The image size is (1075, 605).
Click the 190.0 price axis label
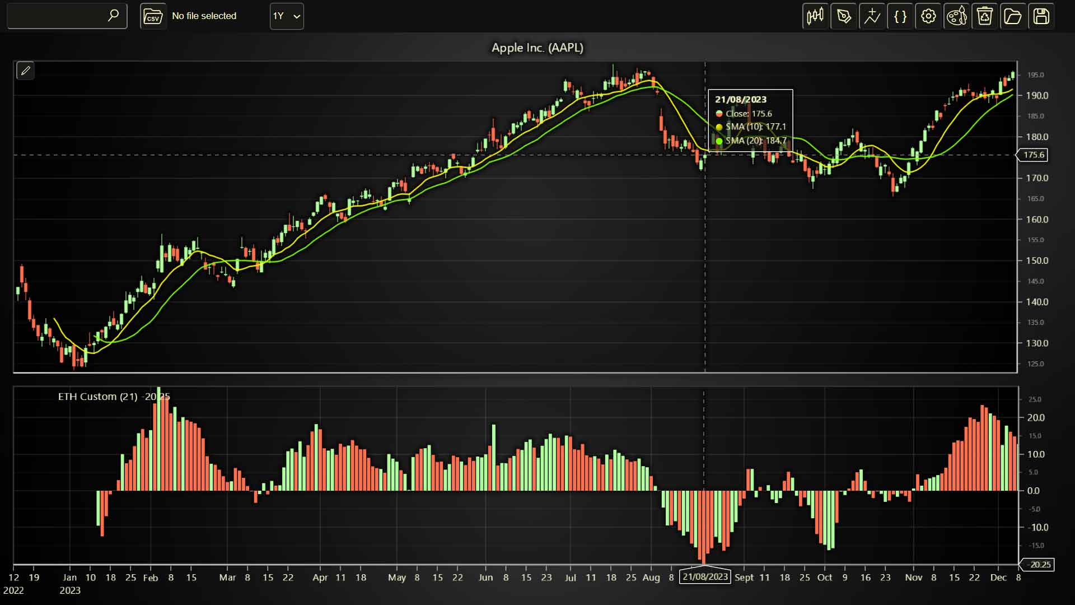pyautogui.click(x=1037, y=96)
